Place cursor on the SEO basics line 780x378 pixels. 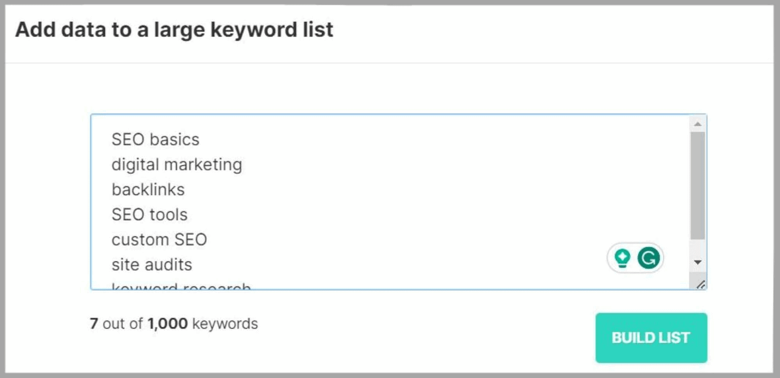[156, 139]
